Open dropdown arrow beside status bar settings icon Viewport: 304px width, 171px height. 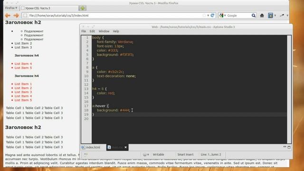[x=148, y=155]
